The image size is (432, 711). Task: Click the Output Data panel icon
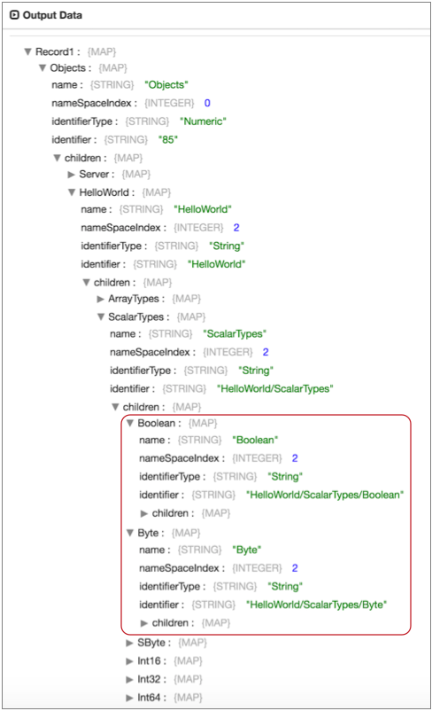coord(14,15)
